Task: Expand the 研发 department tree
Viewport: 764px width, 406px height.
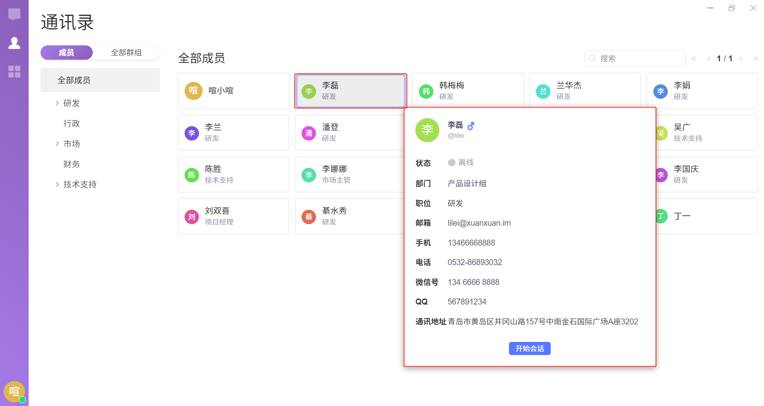Action: click(57, 103)
